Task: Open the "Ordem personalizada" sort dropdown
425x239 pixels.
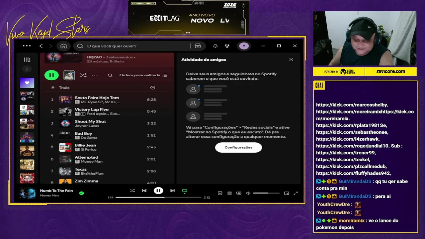Action: 143,75
